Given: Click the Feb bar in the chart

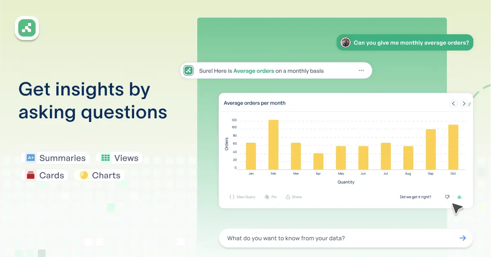Looking at the screenshot, I should [273, 145].
